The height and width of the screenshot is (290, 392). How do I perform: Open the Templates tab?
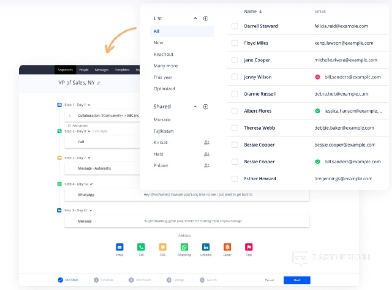click(122, 70)
